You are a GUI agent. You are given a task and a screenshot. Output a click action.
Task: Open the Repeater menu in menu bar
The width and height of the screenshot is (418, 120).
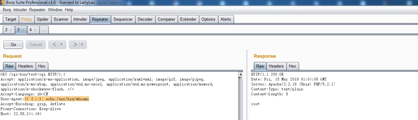(37, 10)
